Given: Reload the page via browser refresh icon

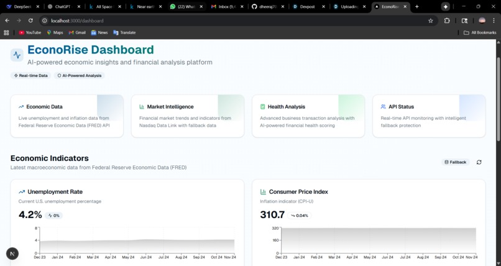Looking at the screenshot, I should [x=30, y=21].
